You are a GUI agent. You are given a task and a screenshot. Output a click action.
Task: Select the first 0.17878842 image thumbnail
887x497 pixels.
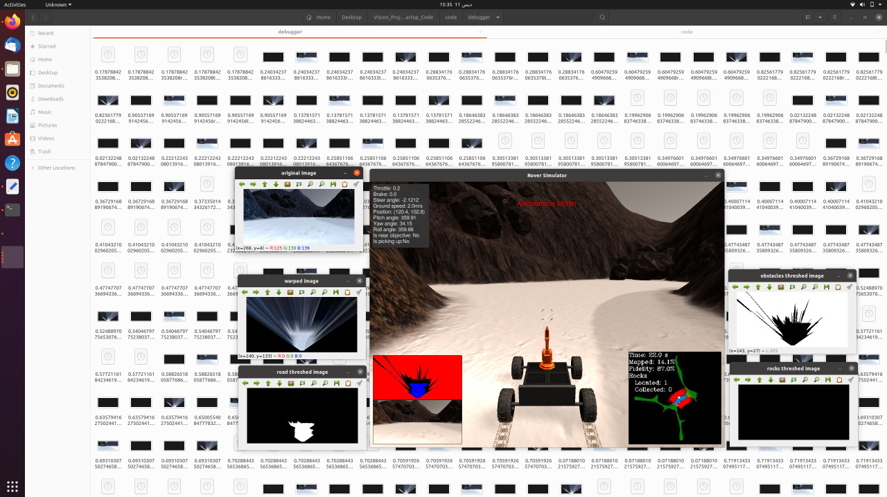click(x=107, y=54)
